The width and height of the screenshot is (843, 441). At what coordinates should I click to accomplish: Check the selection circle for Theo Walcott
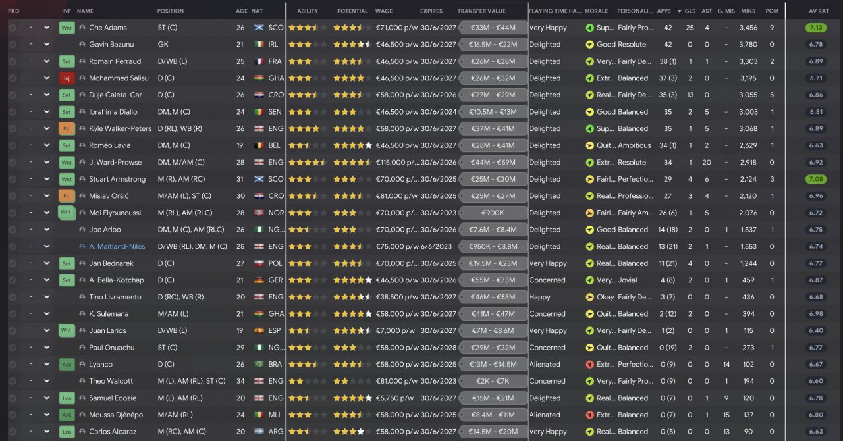click(13, 381)
